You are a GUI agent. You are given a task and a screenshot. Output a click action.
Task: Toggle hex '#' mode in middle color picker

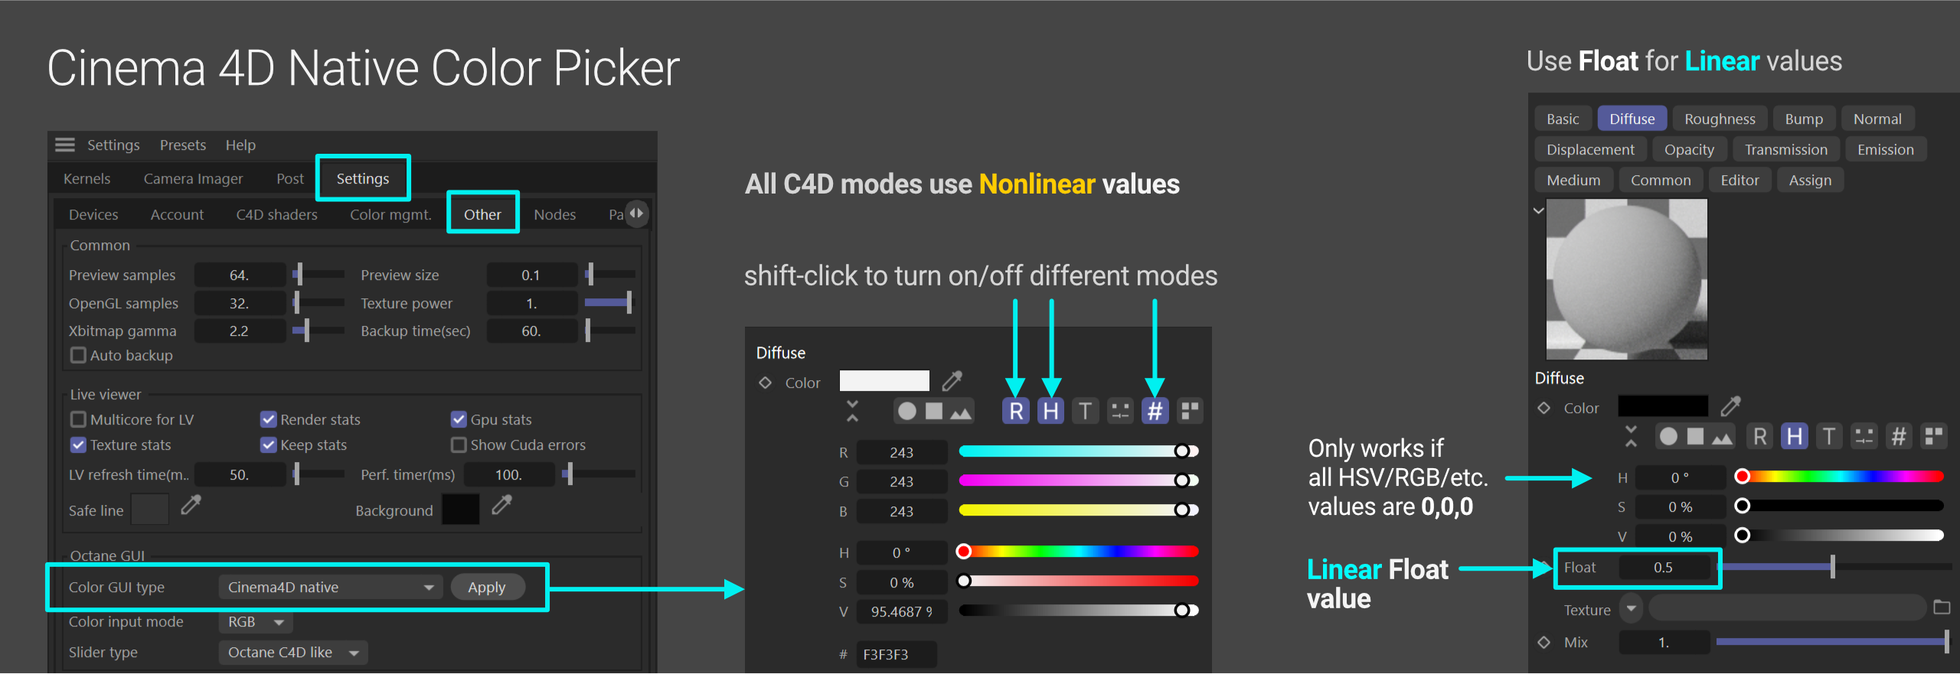[1155, 411]
